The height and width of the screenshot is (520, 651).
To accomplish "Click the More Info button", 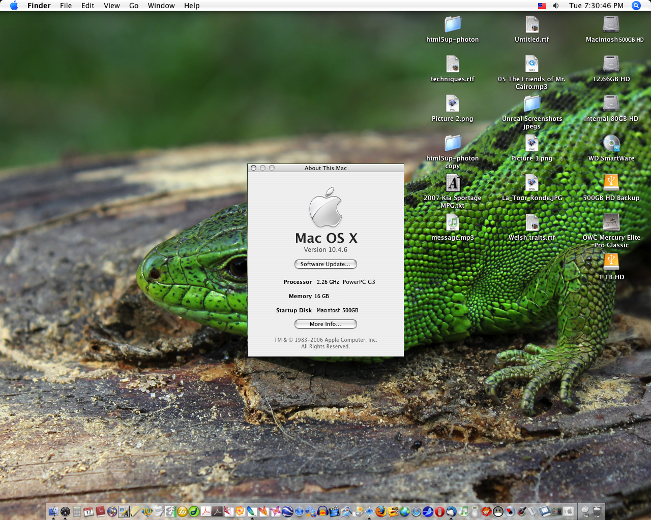I will pyautogui.click(x=325, y=324).
